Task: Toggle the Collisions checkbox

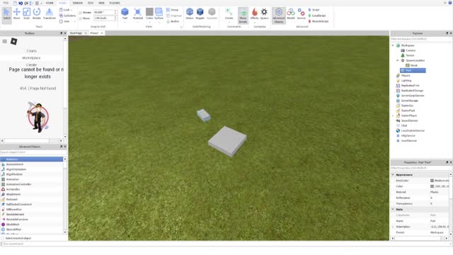Action: tap(61, 16)
